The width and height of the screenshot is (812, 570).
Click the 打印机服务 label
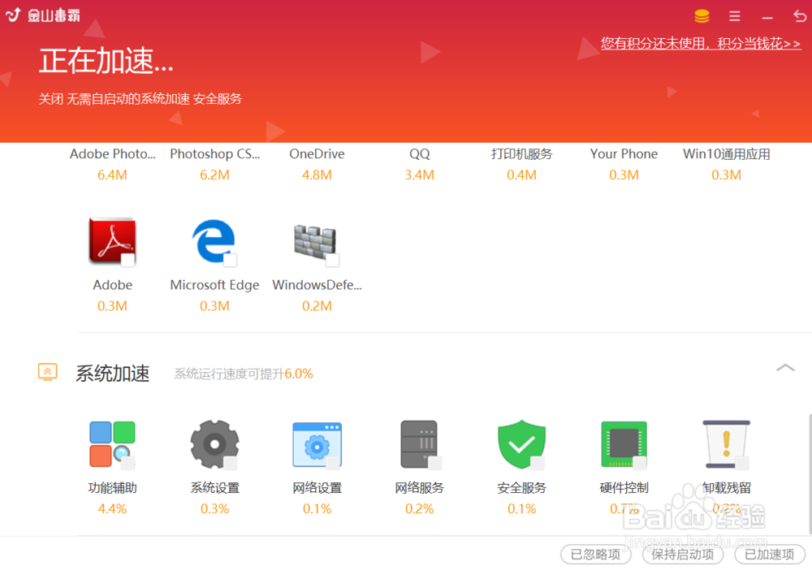pos(521,154)
